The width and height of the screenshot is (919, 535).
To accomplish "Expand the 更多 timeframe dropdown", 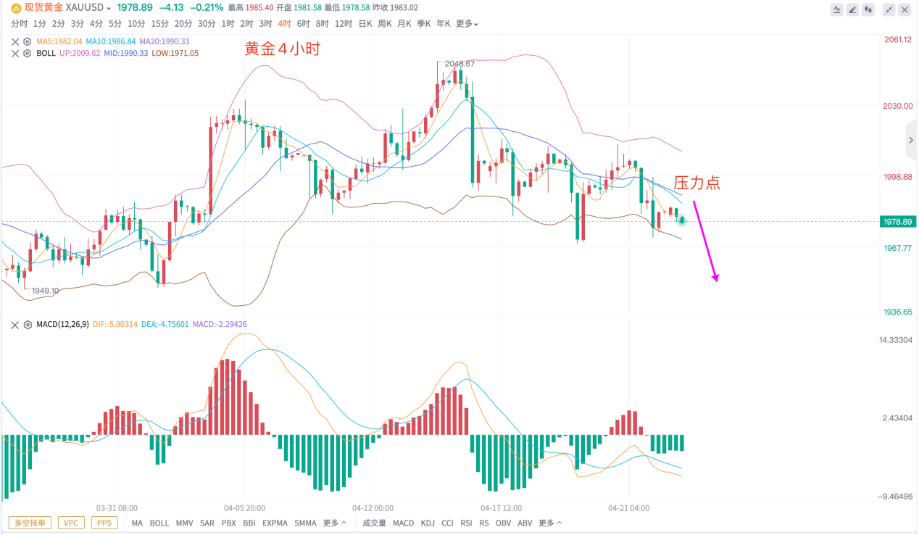I will tap(467, 24).
